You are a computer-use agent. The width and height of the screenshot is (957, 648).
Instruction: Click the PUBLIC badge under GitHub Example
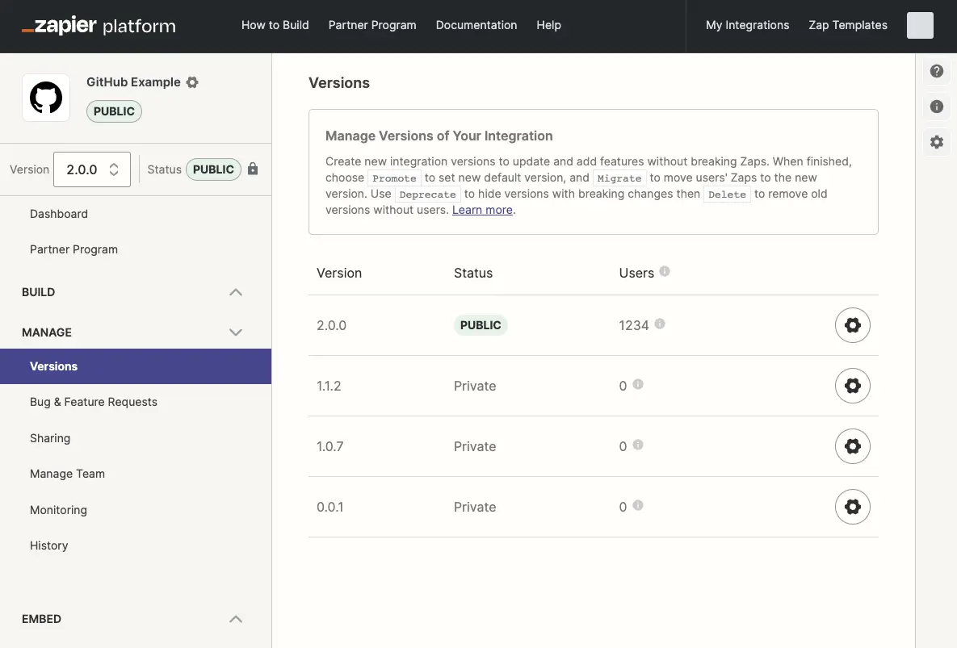click(x=114, y=111)
